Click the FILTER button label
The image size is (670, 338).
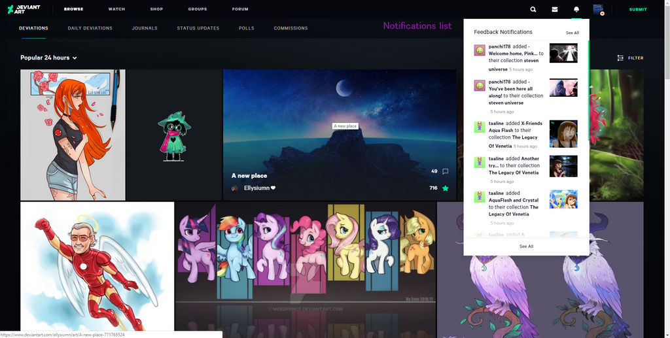click(635, 58)
